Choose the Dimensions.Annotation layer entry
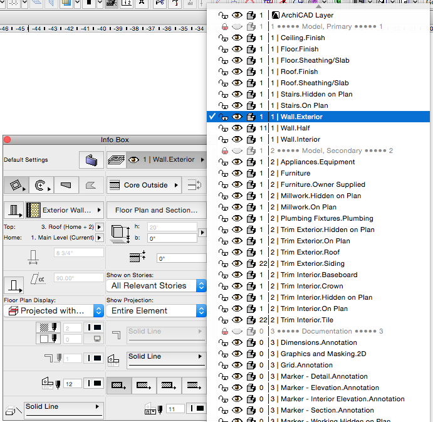The height and width of the screenshot is (422, 433). coord(318,342)
